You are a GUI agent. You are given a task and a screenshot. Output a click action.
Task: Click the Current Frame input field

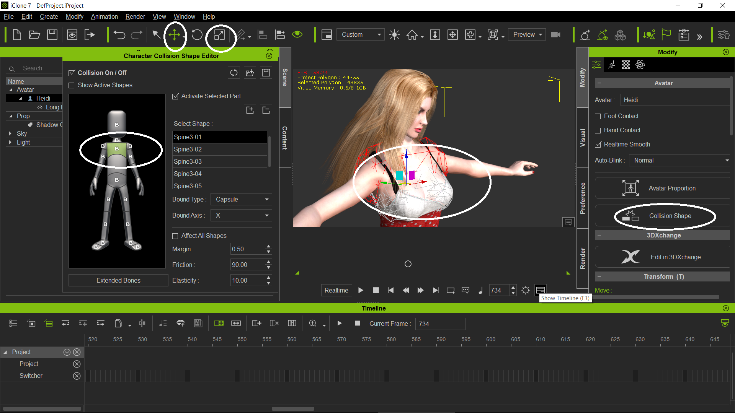pos(440,324)
